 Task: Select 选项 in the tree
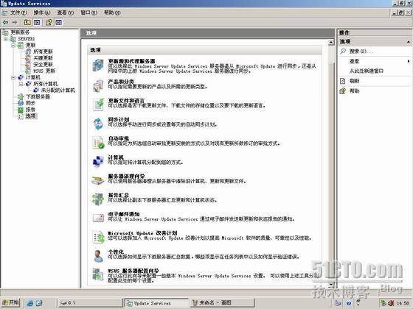(x=31, y=116)
